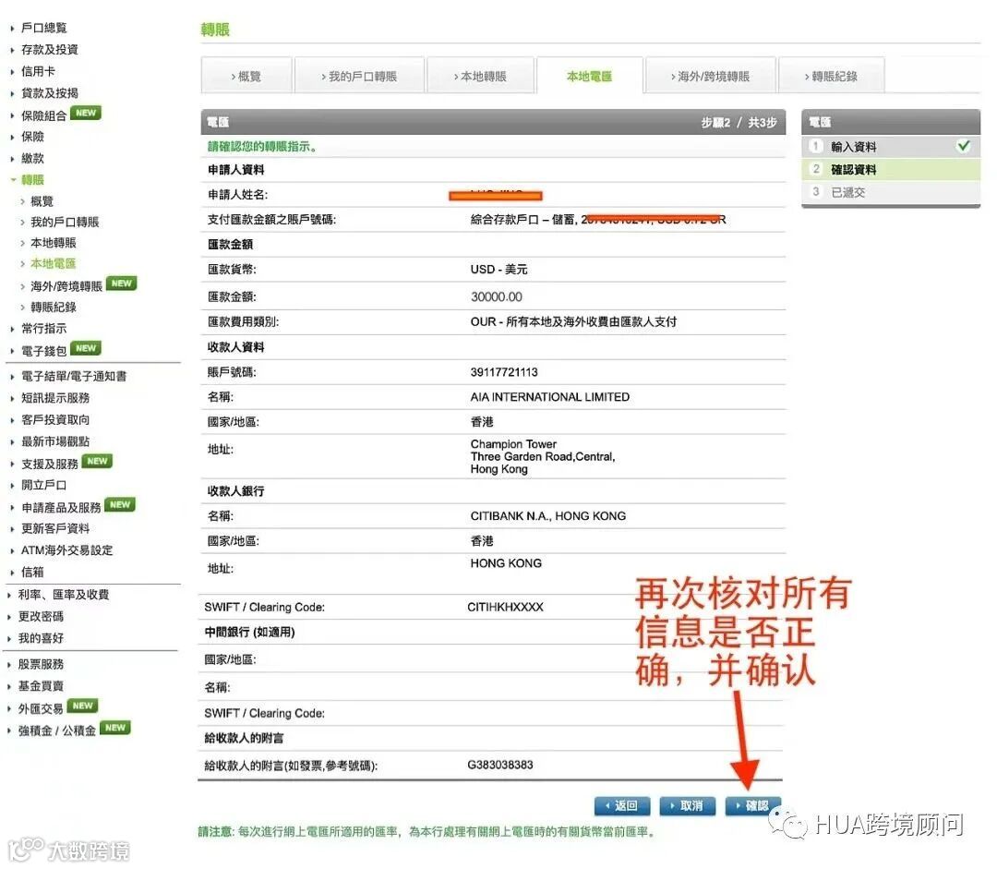Switch to the 概覽 tab
Viewport: 997px width, 869px height.
point(246,77)
